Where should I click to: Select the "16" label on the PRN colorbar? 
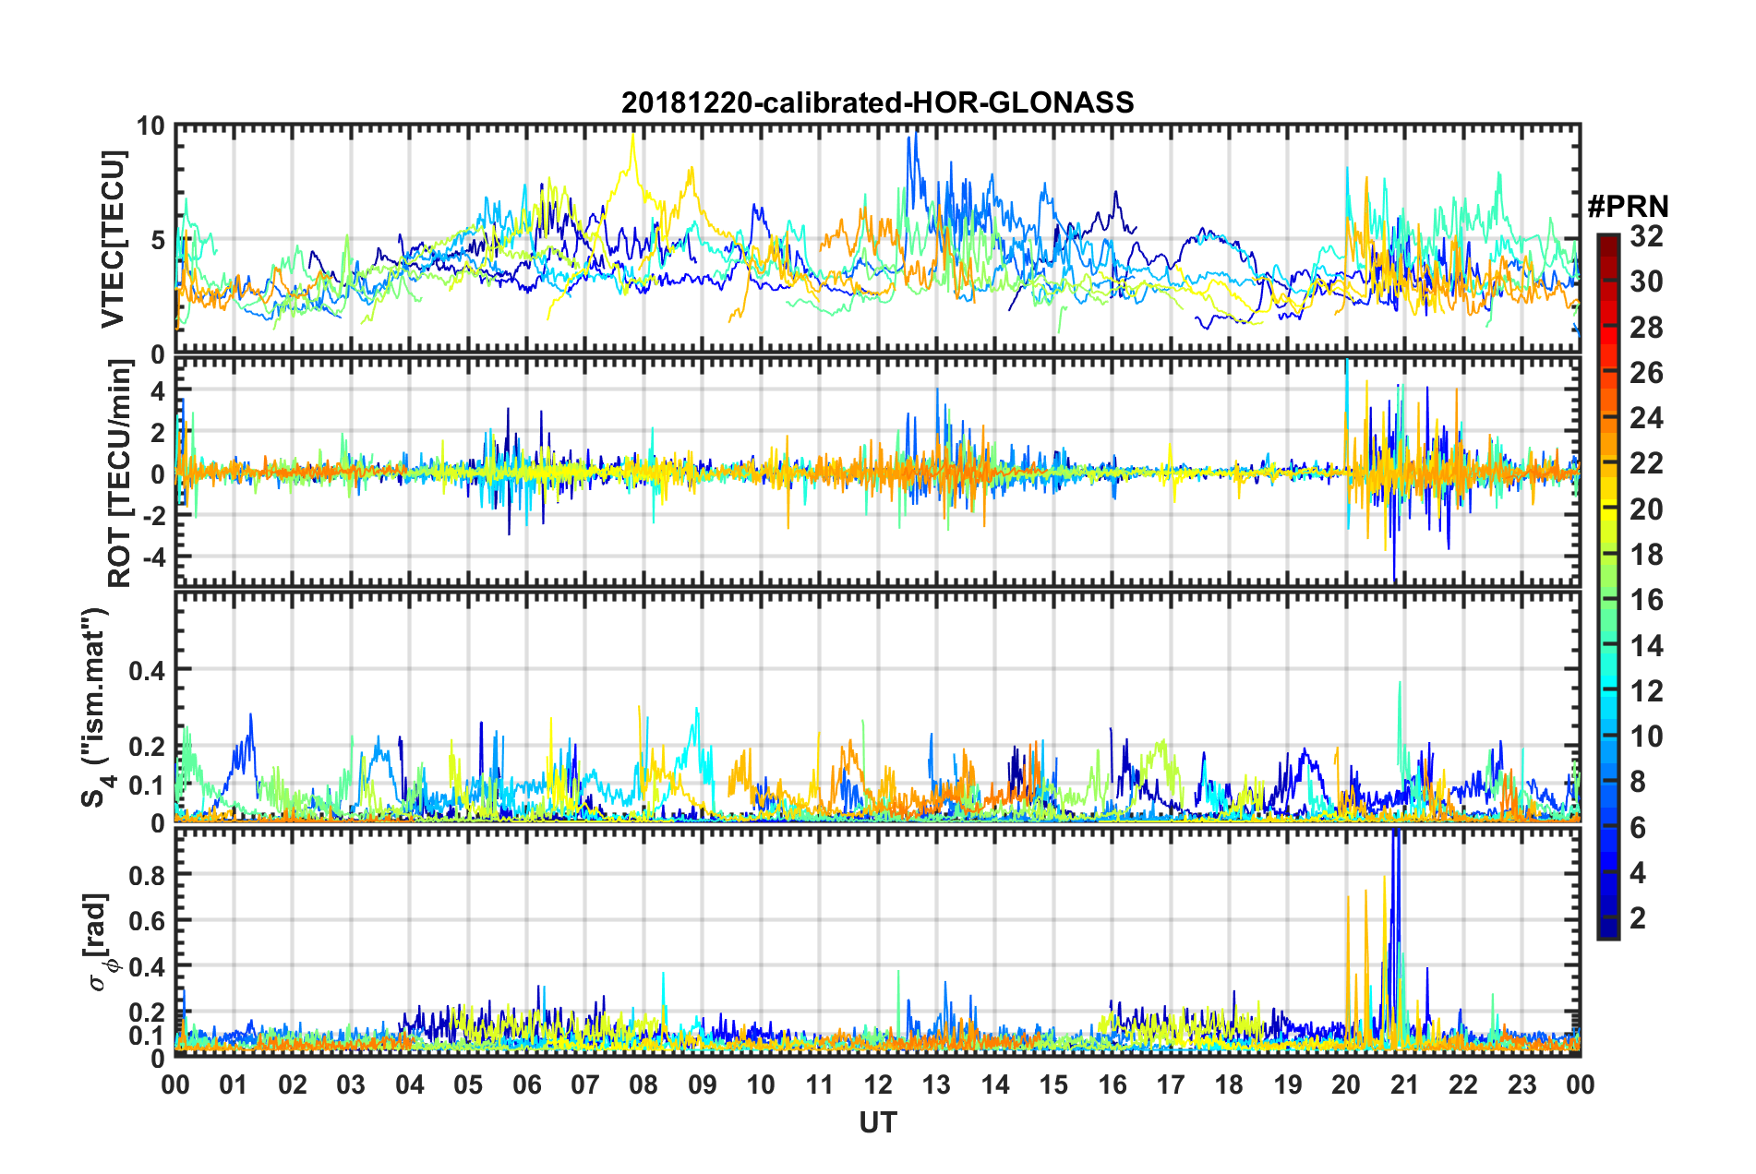click(x=1646, y=600)
